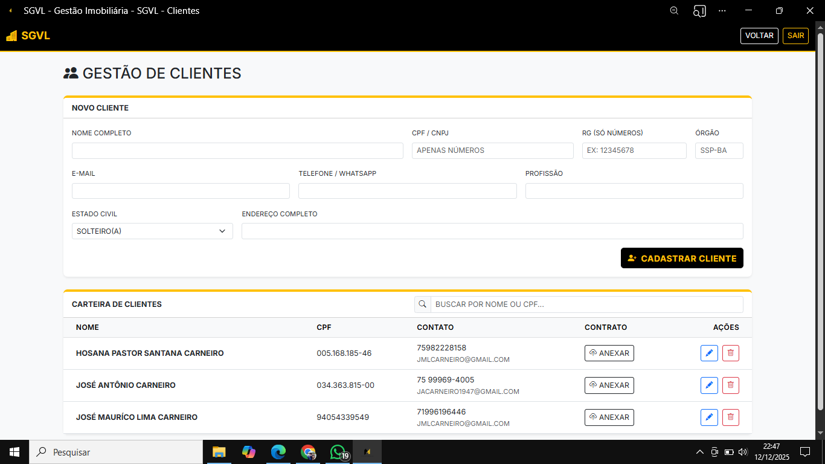Click CADASTRAR CLIENTE to register client
825x464 pixels.
(x=682, y=258)
